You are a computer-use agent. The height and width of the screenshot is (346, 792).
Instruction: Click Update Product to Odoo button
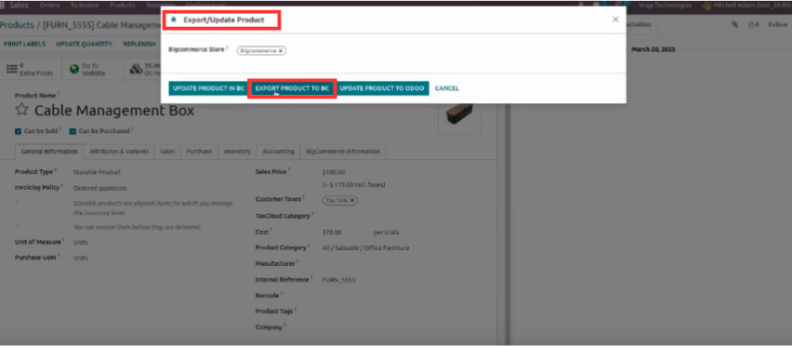coord(382,88)
